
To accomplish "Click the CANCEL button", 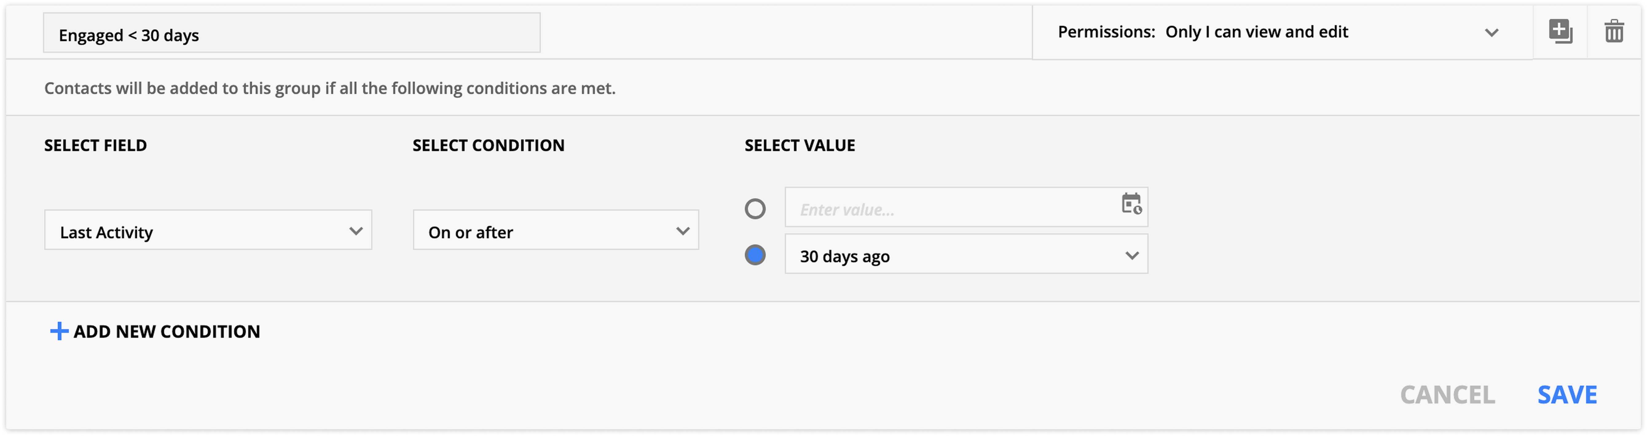I will coord(1447,395).
